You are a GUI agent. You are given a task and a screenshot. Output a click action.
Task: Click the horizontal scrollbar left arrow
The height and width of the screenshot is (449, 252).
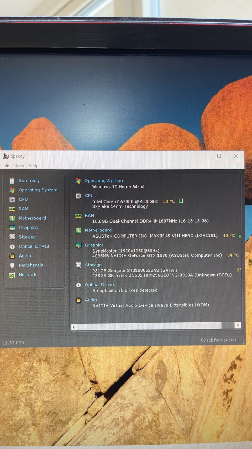click(74, 327)
